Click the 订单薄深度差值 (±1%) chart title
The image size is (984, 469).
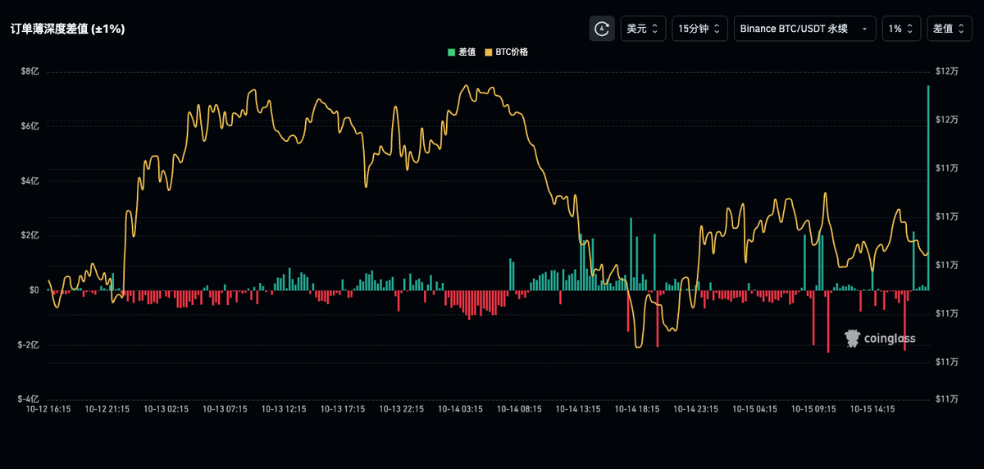[67, 29]
